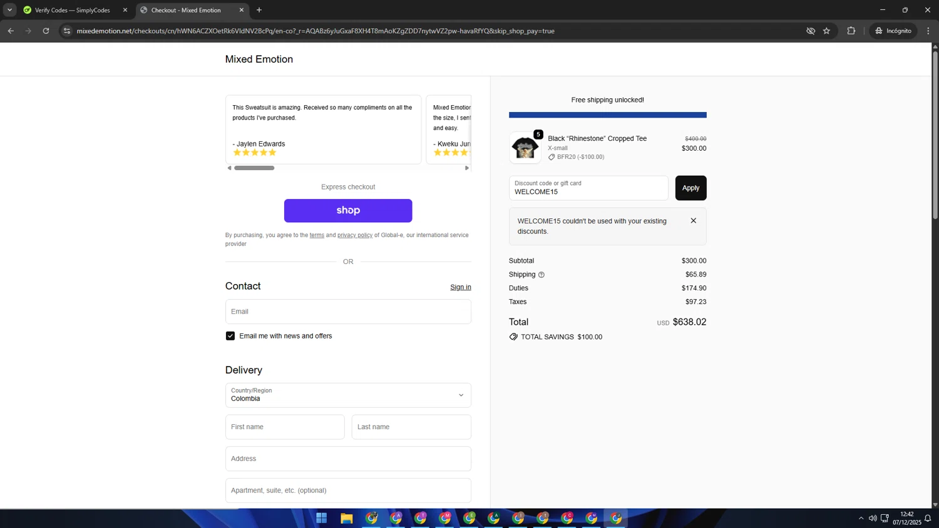The image size is (939, 528).
Task: Open the terms link
Action: pyautogui.click(x=317, y=235)
